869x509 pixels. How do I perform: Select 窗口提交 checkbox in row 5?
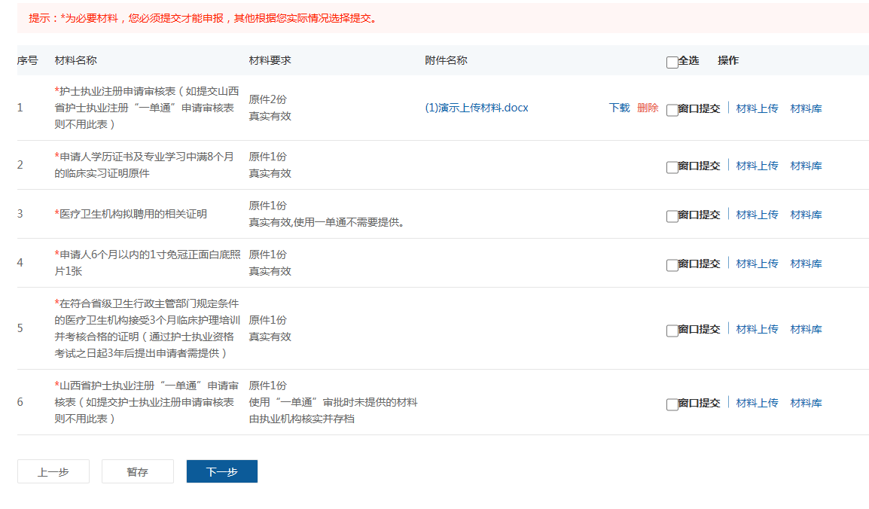pyautogui.click(x=672, y=331)
